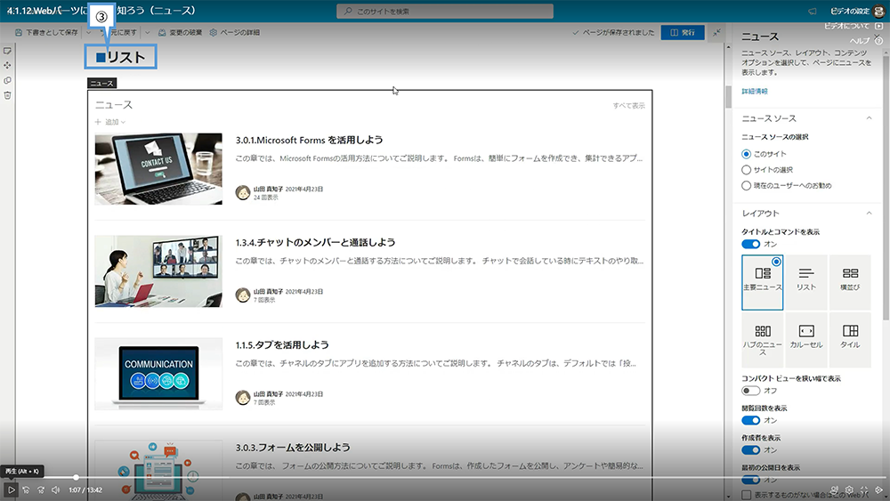The height and width of the screenshot is (501, 890).
Task: Click the CONTACT US laptop thumbnail
Action: tap(158, 169)
